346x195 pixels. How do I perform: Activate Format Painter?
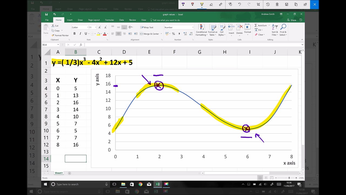pyautogui.click(x=60, y=35)
